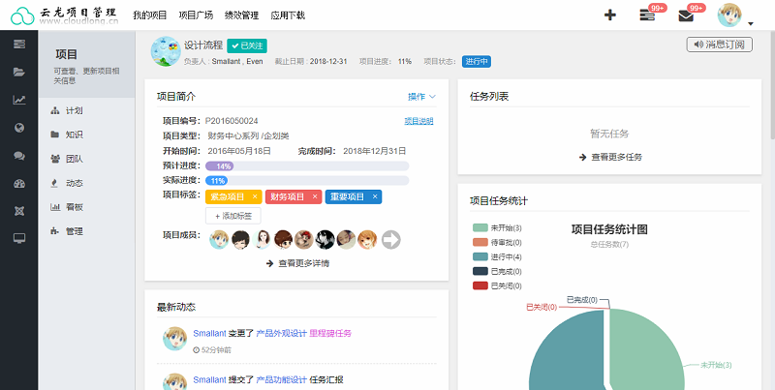Open the mail envelope messages icon
Viewport: 775px width, 390px height.
[686, 15]
